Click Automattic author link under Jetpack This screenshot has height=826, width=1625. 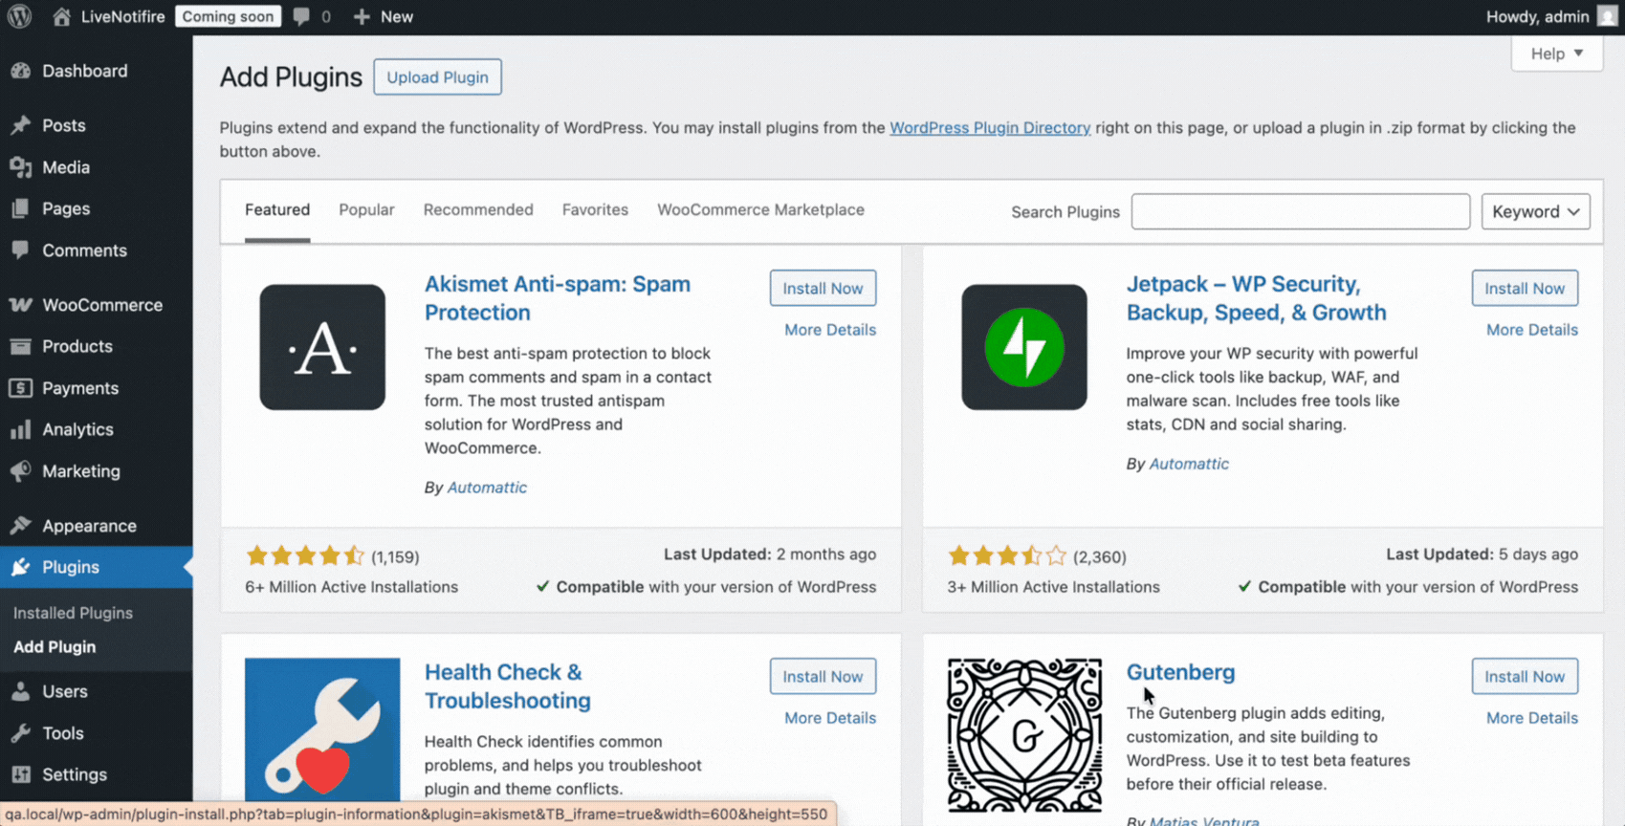tap(1189, 464)
